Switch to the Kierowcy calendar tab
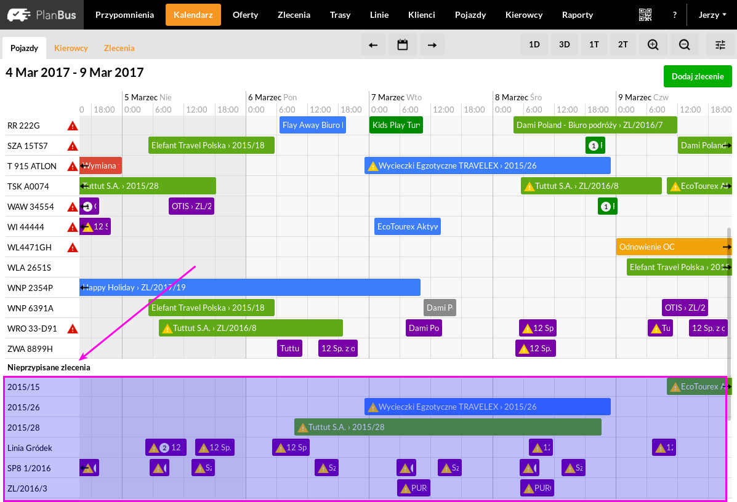Image resolution: width=737 pixels, height=502 pixels. 71,48
